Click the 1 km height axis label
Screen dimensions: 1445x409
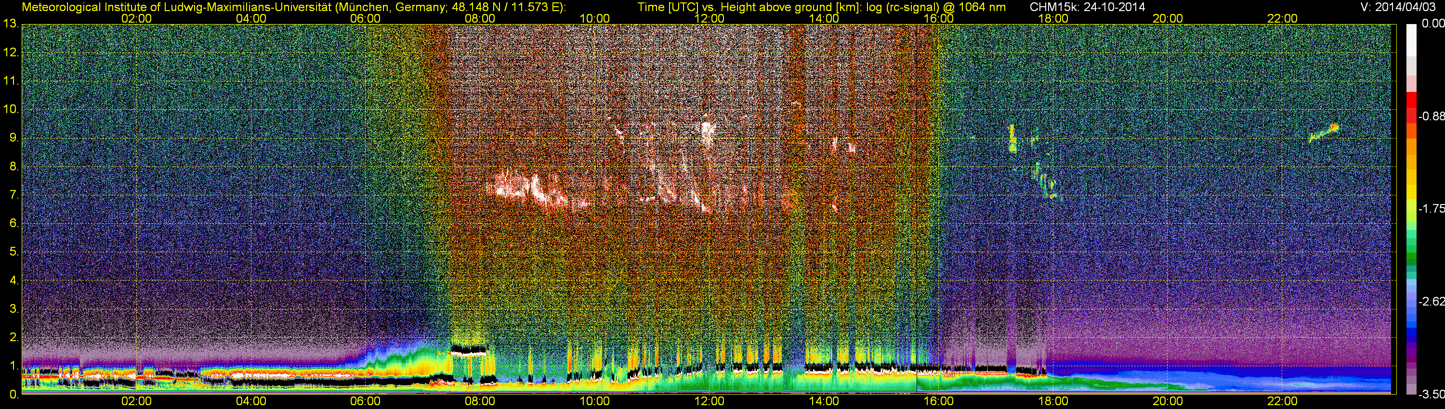coord(13,366)
